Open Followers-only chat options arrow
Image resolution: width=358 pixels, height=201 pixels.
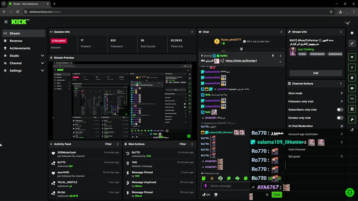click(x=341, y=101)
